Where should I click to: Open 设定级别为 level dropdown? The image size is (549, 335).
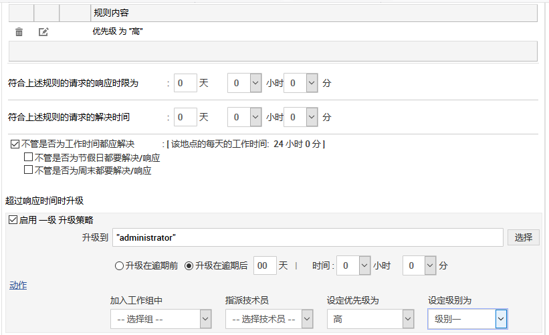pyautogui.click(x=467, y=320)
